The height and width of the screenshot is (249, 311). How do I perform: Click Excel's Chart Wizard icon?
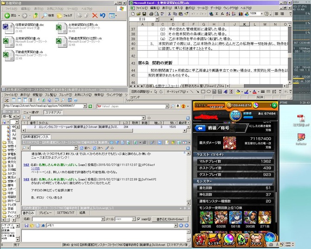point(240,13)
